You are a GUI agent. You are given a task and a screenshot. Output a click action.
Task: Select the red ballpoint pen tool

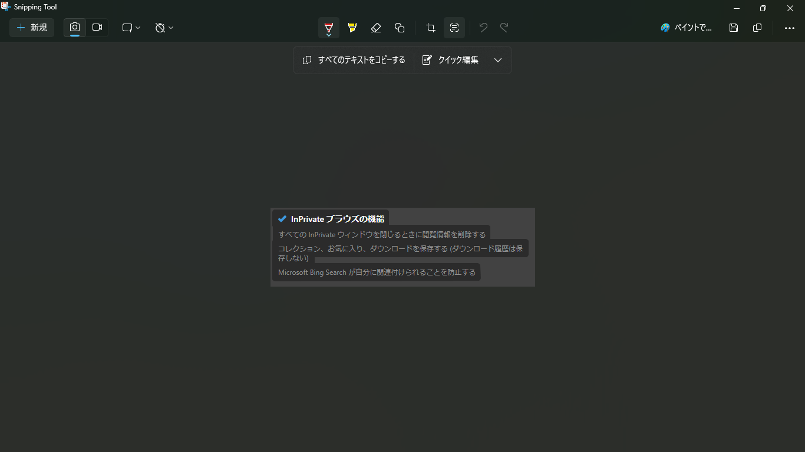coord(329,28)
